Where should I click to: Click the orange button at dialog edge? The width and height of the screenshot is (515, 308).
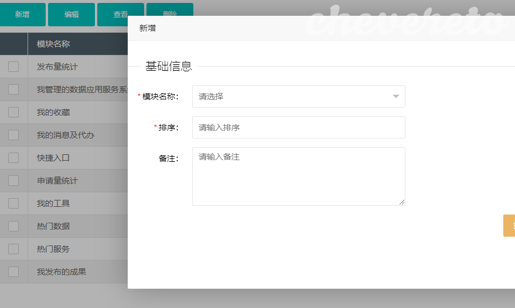pyautogui.click(x=509, y=226)
